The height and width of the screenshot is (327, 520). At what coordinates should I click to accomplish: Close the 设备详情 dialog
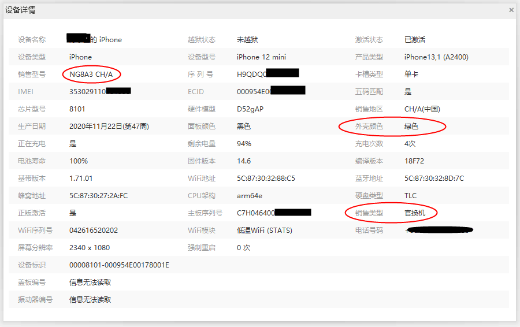click(x=511, y=10)
